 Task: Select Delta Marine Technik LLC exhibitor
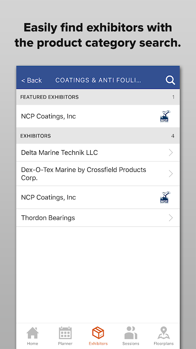point(98,152)
